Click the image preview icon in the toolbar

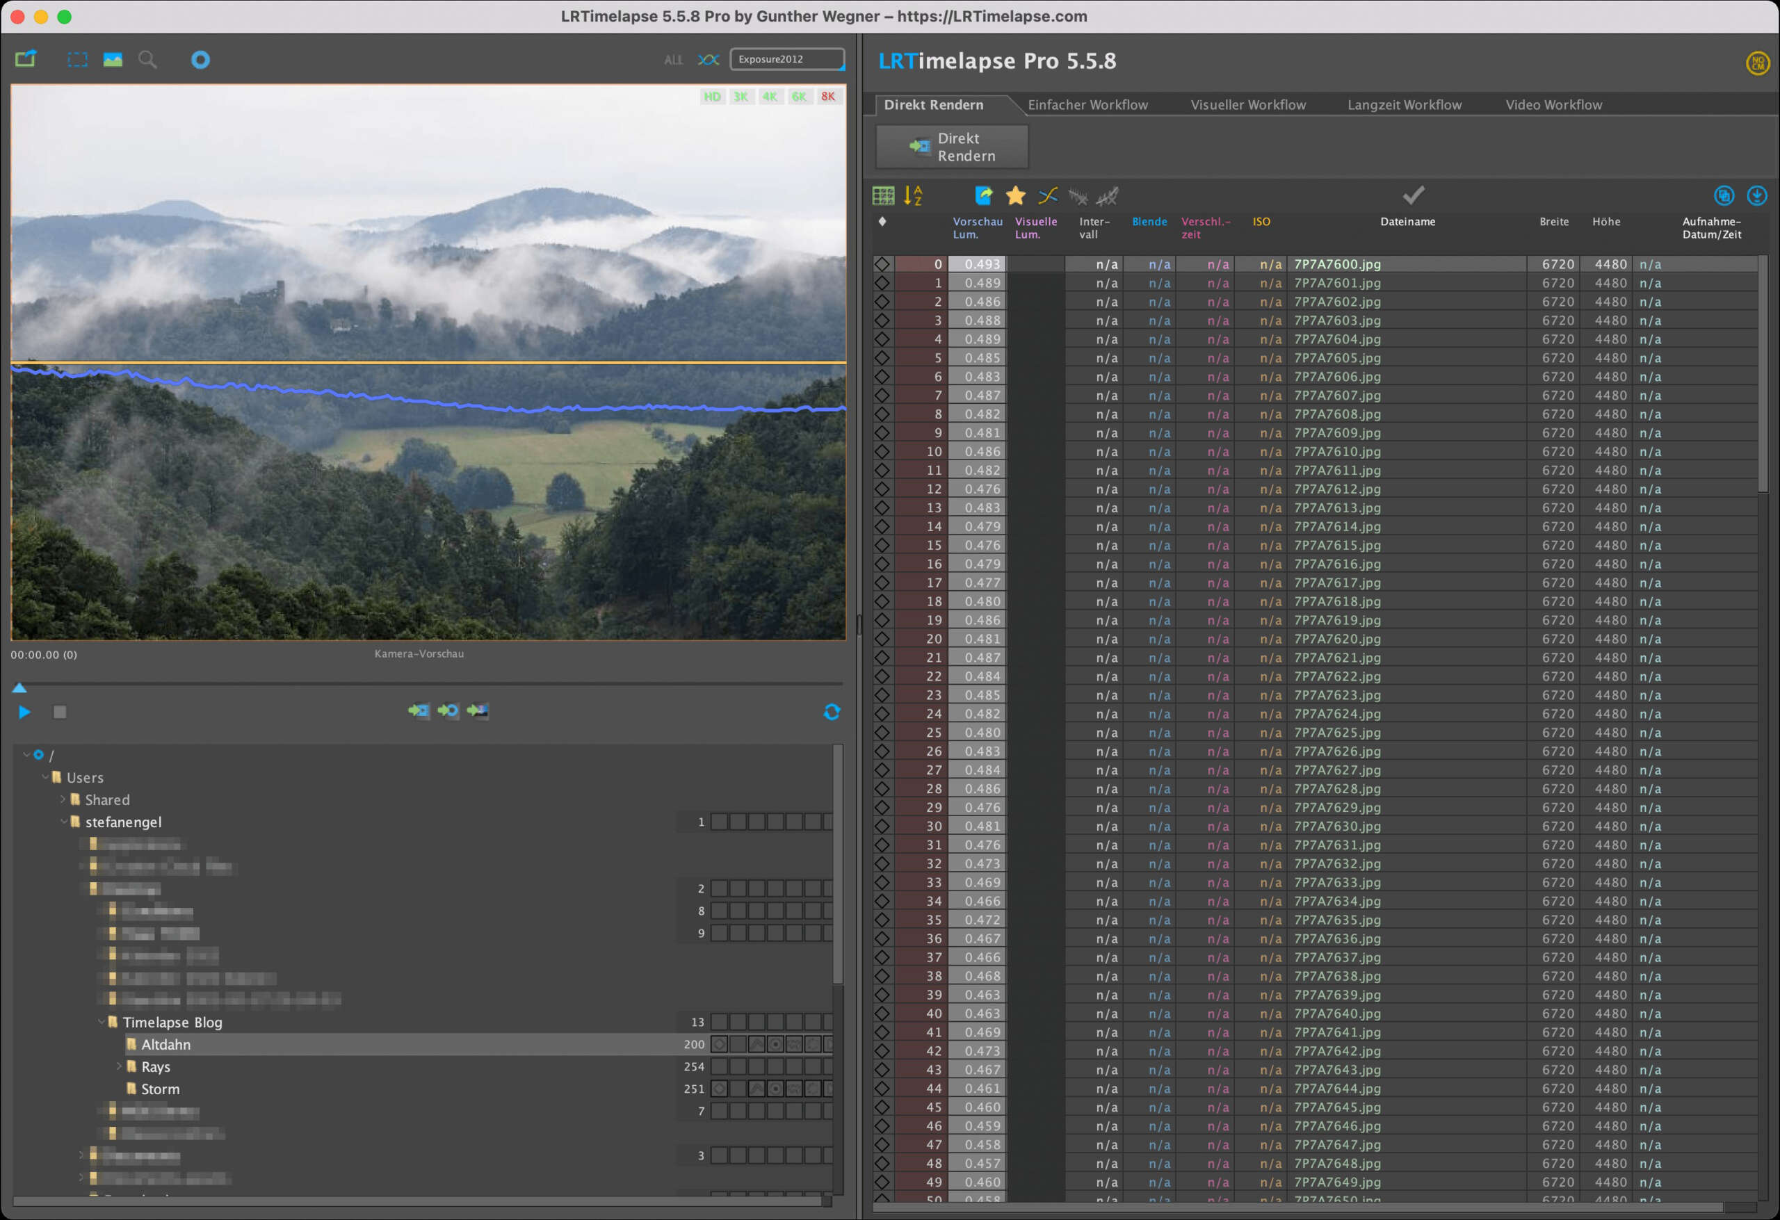coord(112,59)
